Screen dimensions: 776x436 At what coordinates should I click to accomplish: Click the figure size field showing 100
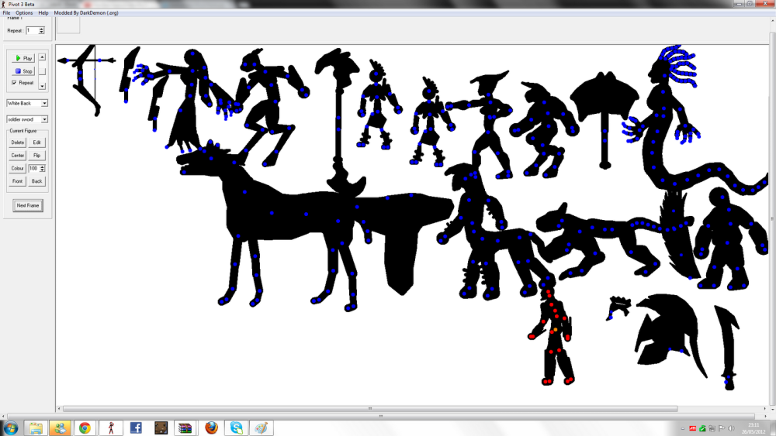[x=33, y=168]
